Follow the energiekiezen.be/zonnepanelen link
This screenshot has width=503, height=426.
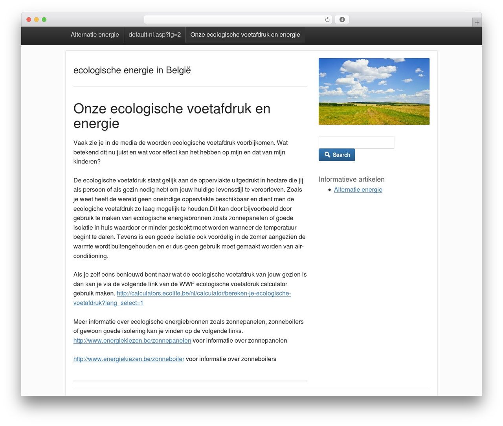click(132, 340)
